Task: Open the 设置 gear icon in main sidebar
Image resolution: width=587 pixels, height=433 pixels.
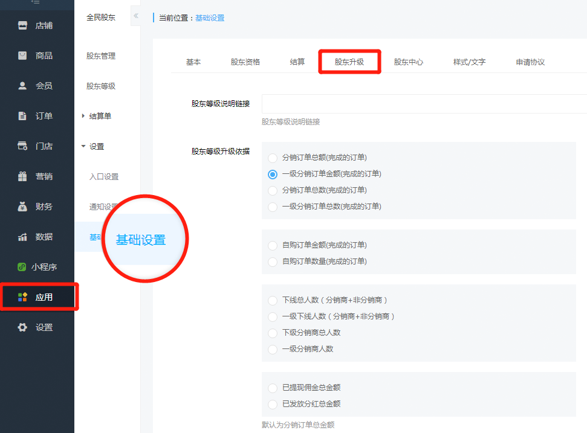Action: click(22, 327)
